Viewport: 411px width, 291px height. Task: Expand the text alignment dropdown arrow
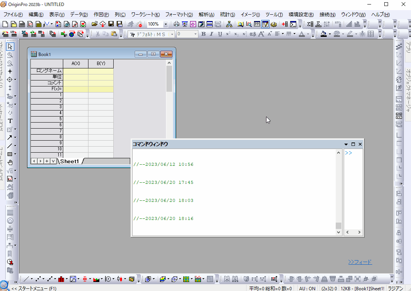tap(283, 34)
